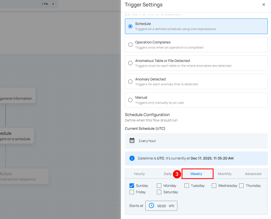Viewport: 271px width, 219px height.
Task: Switch to the Monthly tab
Action: [x=224, y=174]
